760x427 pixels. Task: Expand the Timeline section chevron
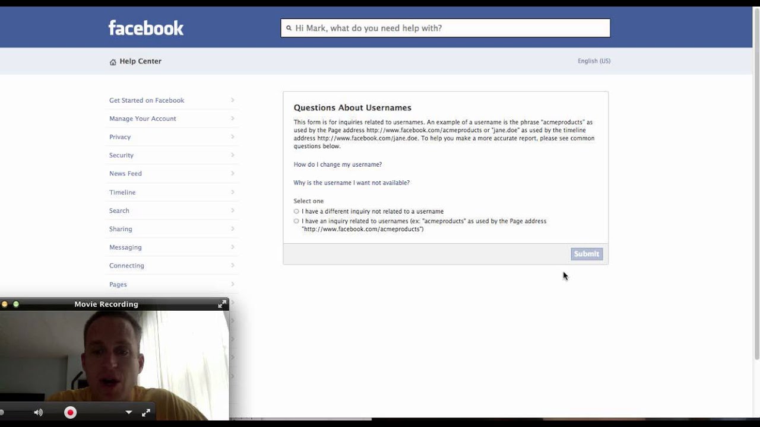(233, 192)
